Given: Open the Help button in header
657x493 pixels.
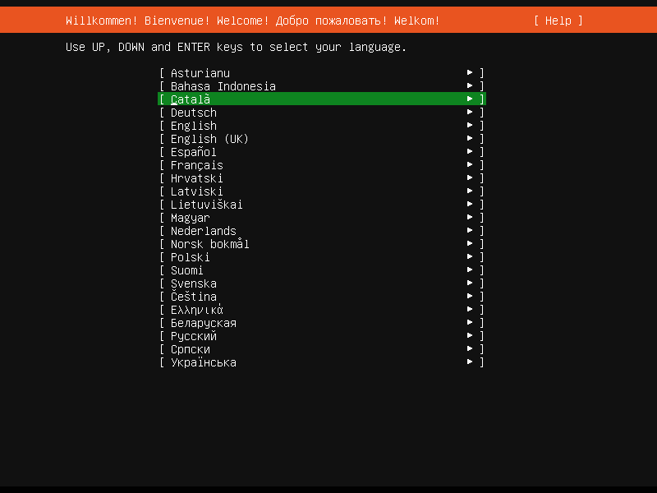Looking at the screenshot, I should point(558,21).
